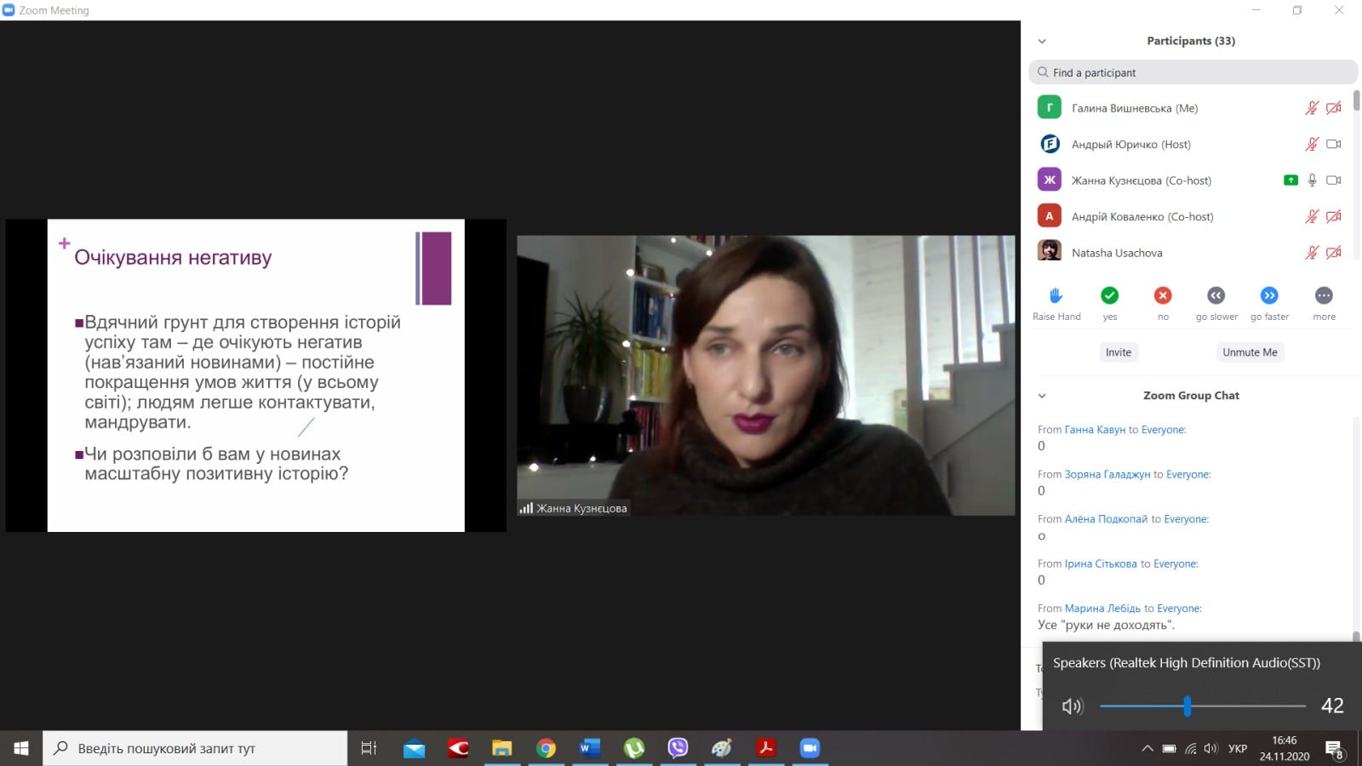
Task: Collapse the Zoom Group Chat chevron
Action: [x=1042, y=396]
